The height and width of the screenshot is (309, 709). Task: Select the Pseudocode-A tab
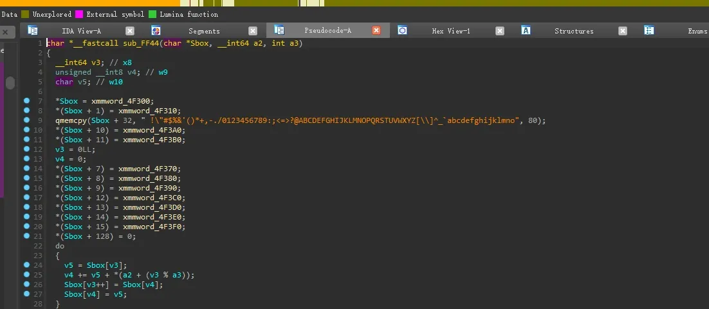click(x=328, y=31)
